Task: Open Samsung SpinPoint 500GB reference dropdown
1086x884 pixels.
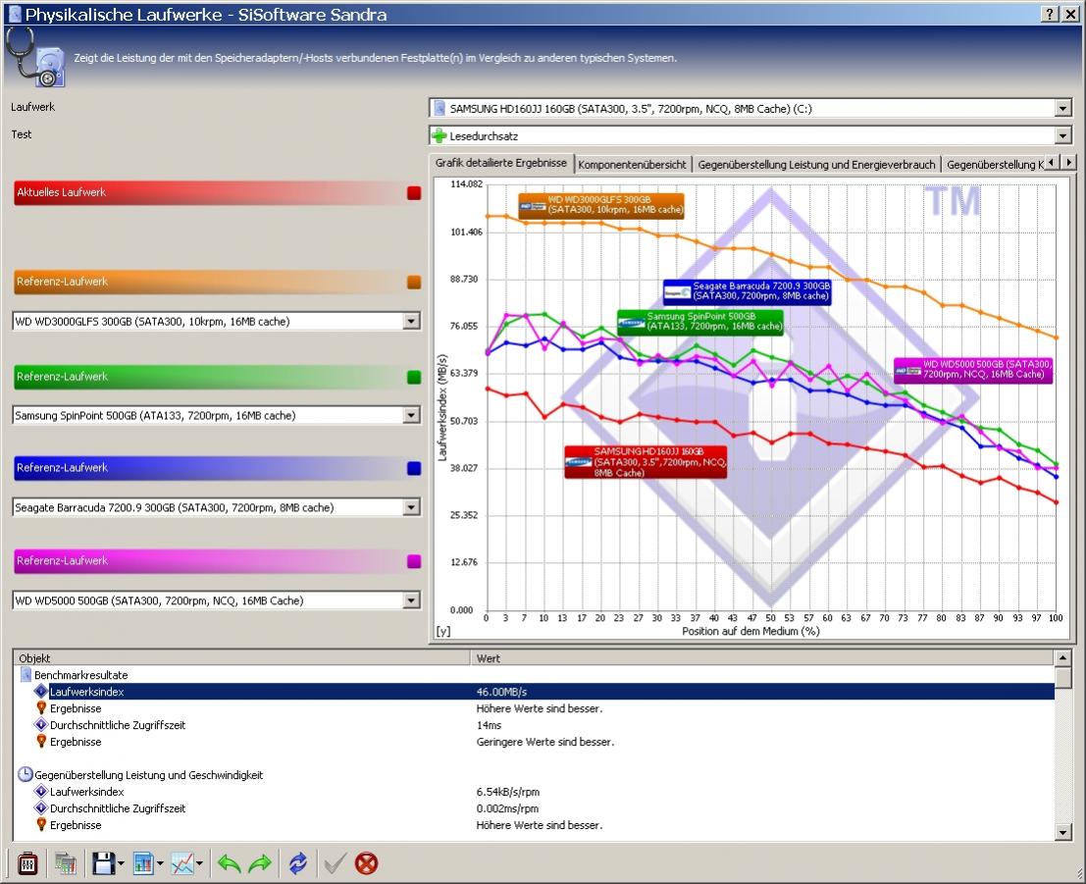Action: tap(411, 415)
